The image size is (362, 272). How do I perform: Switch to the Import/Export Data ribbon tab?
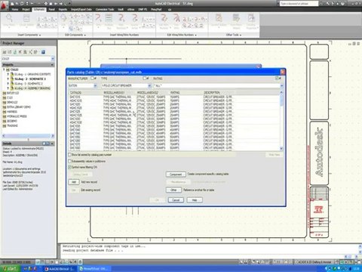pyautogui.click(x=81, y=10)
